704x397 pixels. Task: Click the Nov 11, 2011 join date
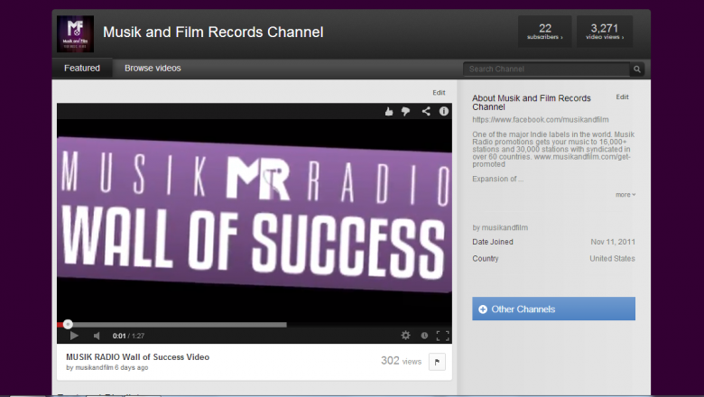tap(613, 242)
